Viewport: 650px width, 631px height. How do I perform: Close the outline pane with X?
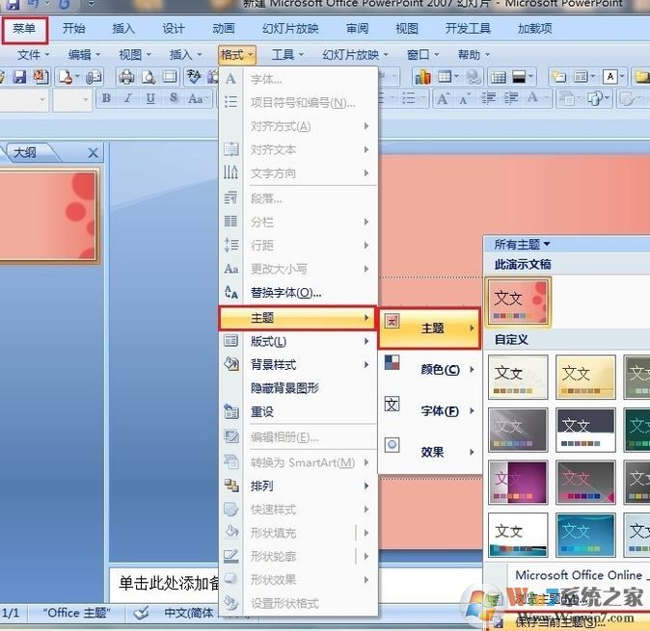[x=94, y=153]
